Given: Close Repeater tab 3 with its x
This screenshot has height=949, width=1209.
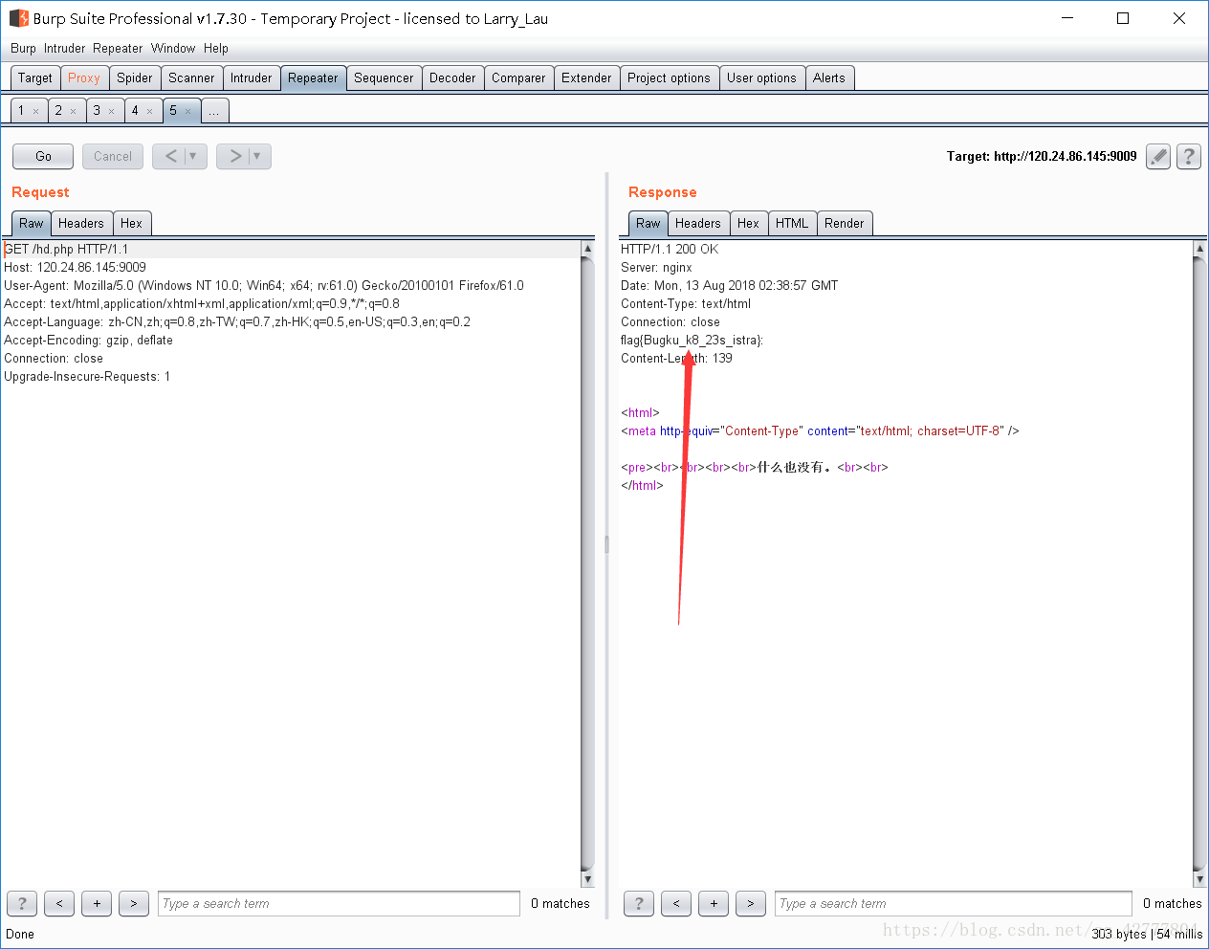Looking at the screenshot, I should (111, 112).
